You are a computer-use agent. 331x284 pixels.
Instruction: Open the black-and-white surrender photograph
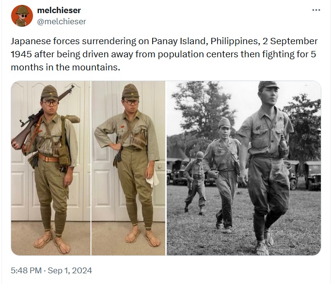(x=243, y=168)
